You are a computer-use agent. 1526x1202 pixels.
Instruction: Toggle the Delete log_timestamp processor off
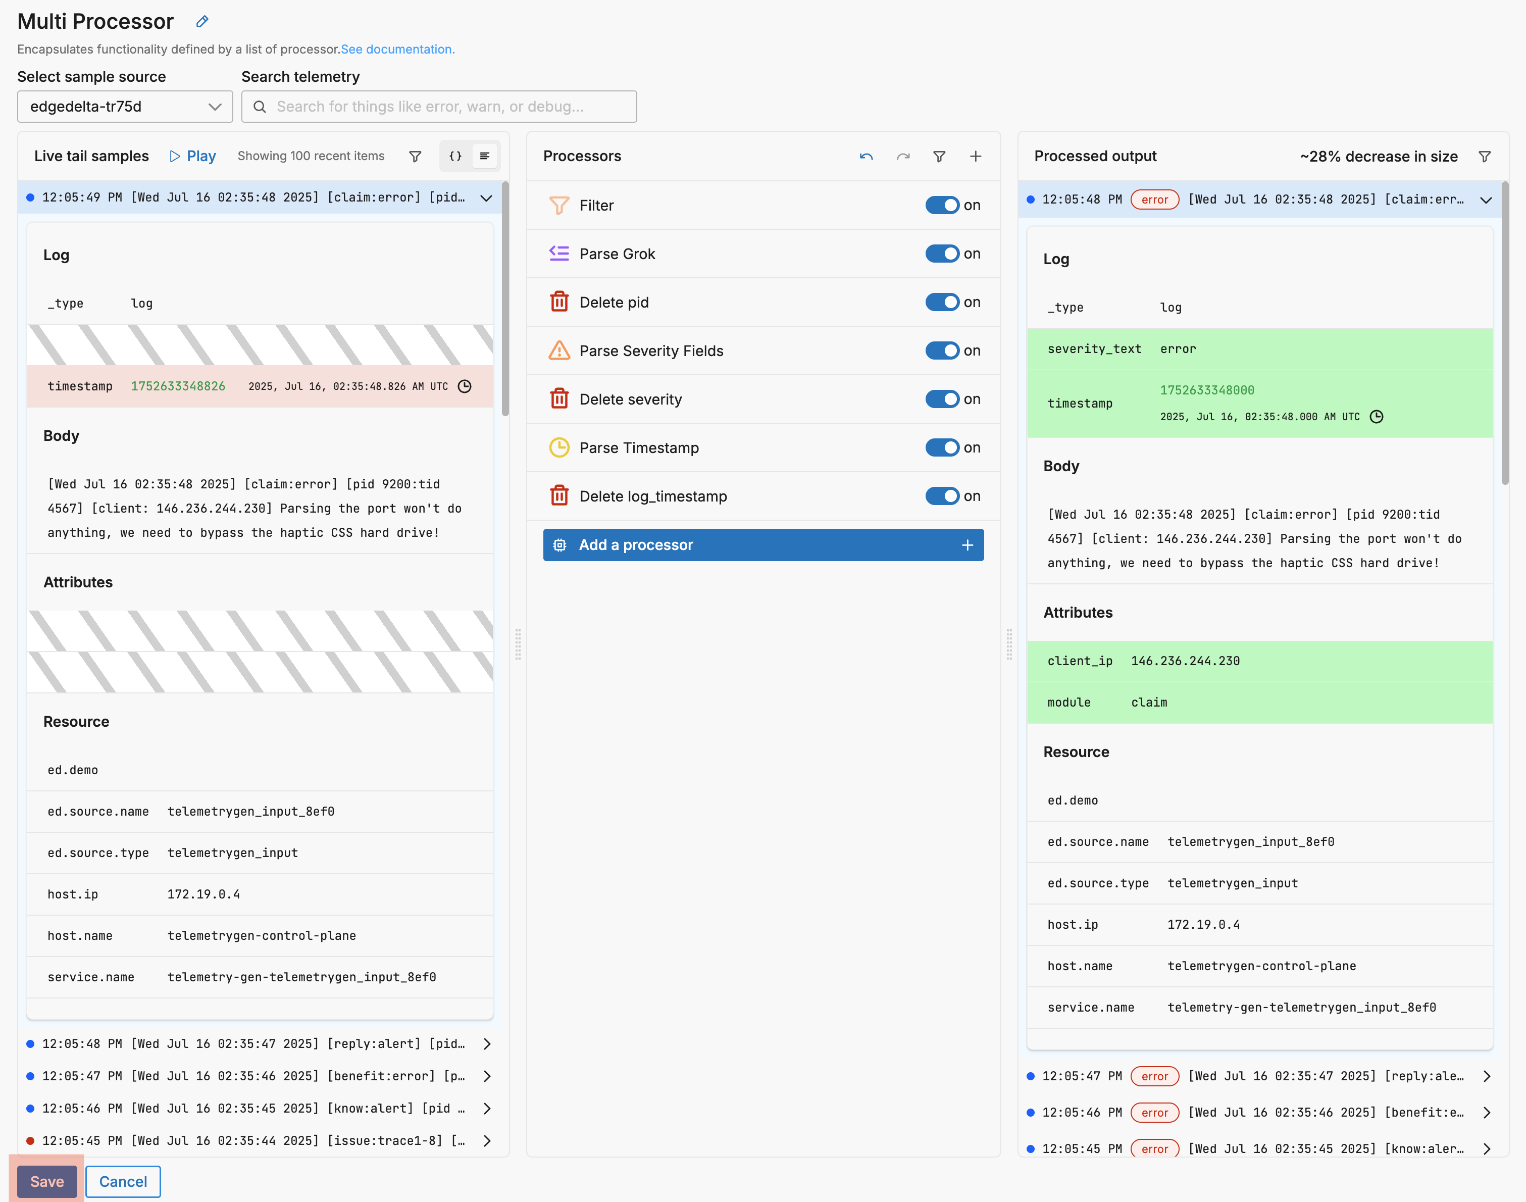pos(943,496)
